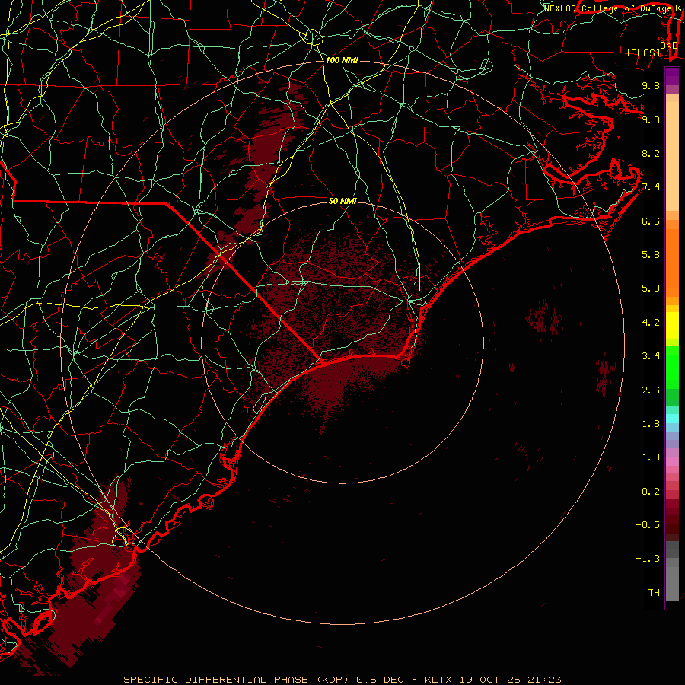Click the cyan segment of the color bar
Screen dimensions: 685x685
[672, 419]
